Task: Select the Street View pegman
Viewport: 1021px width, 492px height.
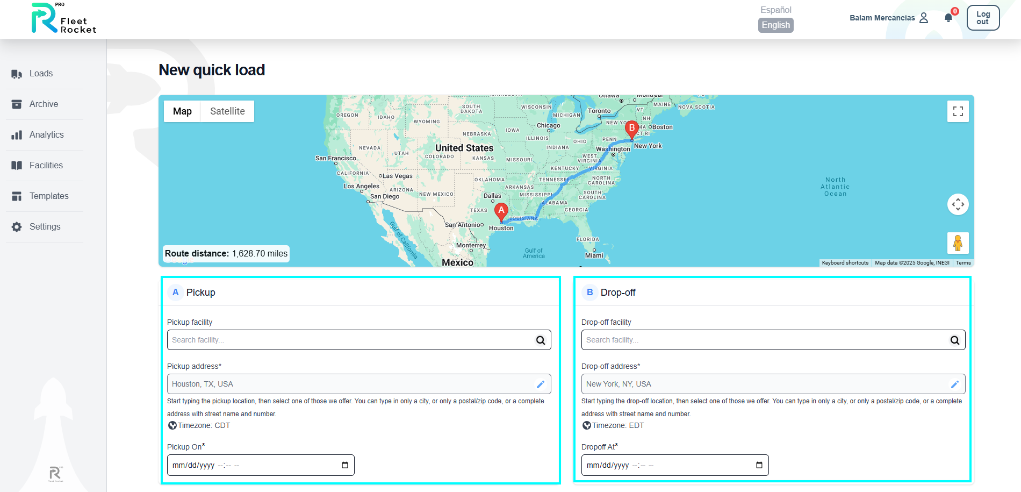Action: click(958, 243)
